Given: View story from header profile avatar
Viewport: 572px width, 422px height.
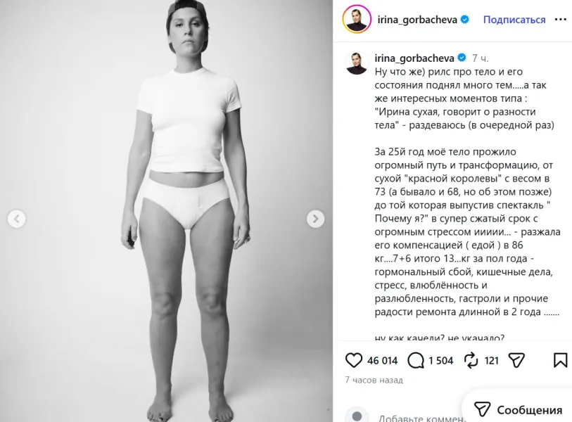Looking at the screenshot, I should 357,19.
